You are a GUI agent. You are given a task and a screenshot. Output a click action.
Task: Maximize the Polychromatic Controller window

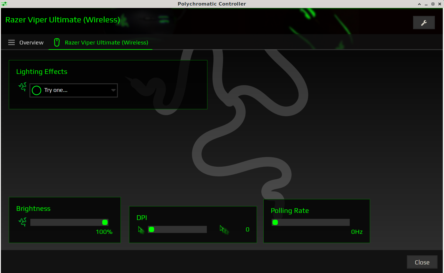click(433, 4)
